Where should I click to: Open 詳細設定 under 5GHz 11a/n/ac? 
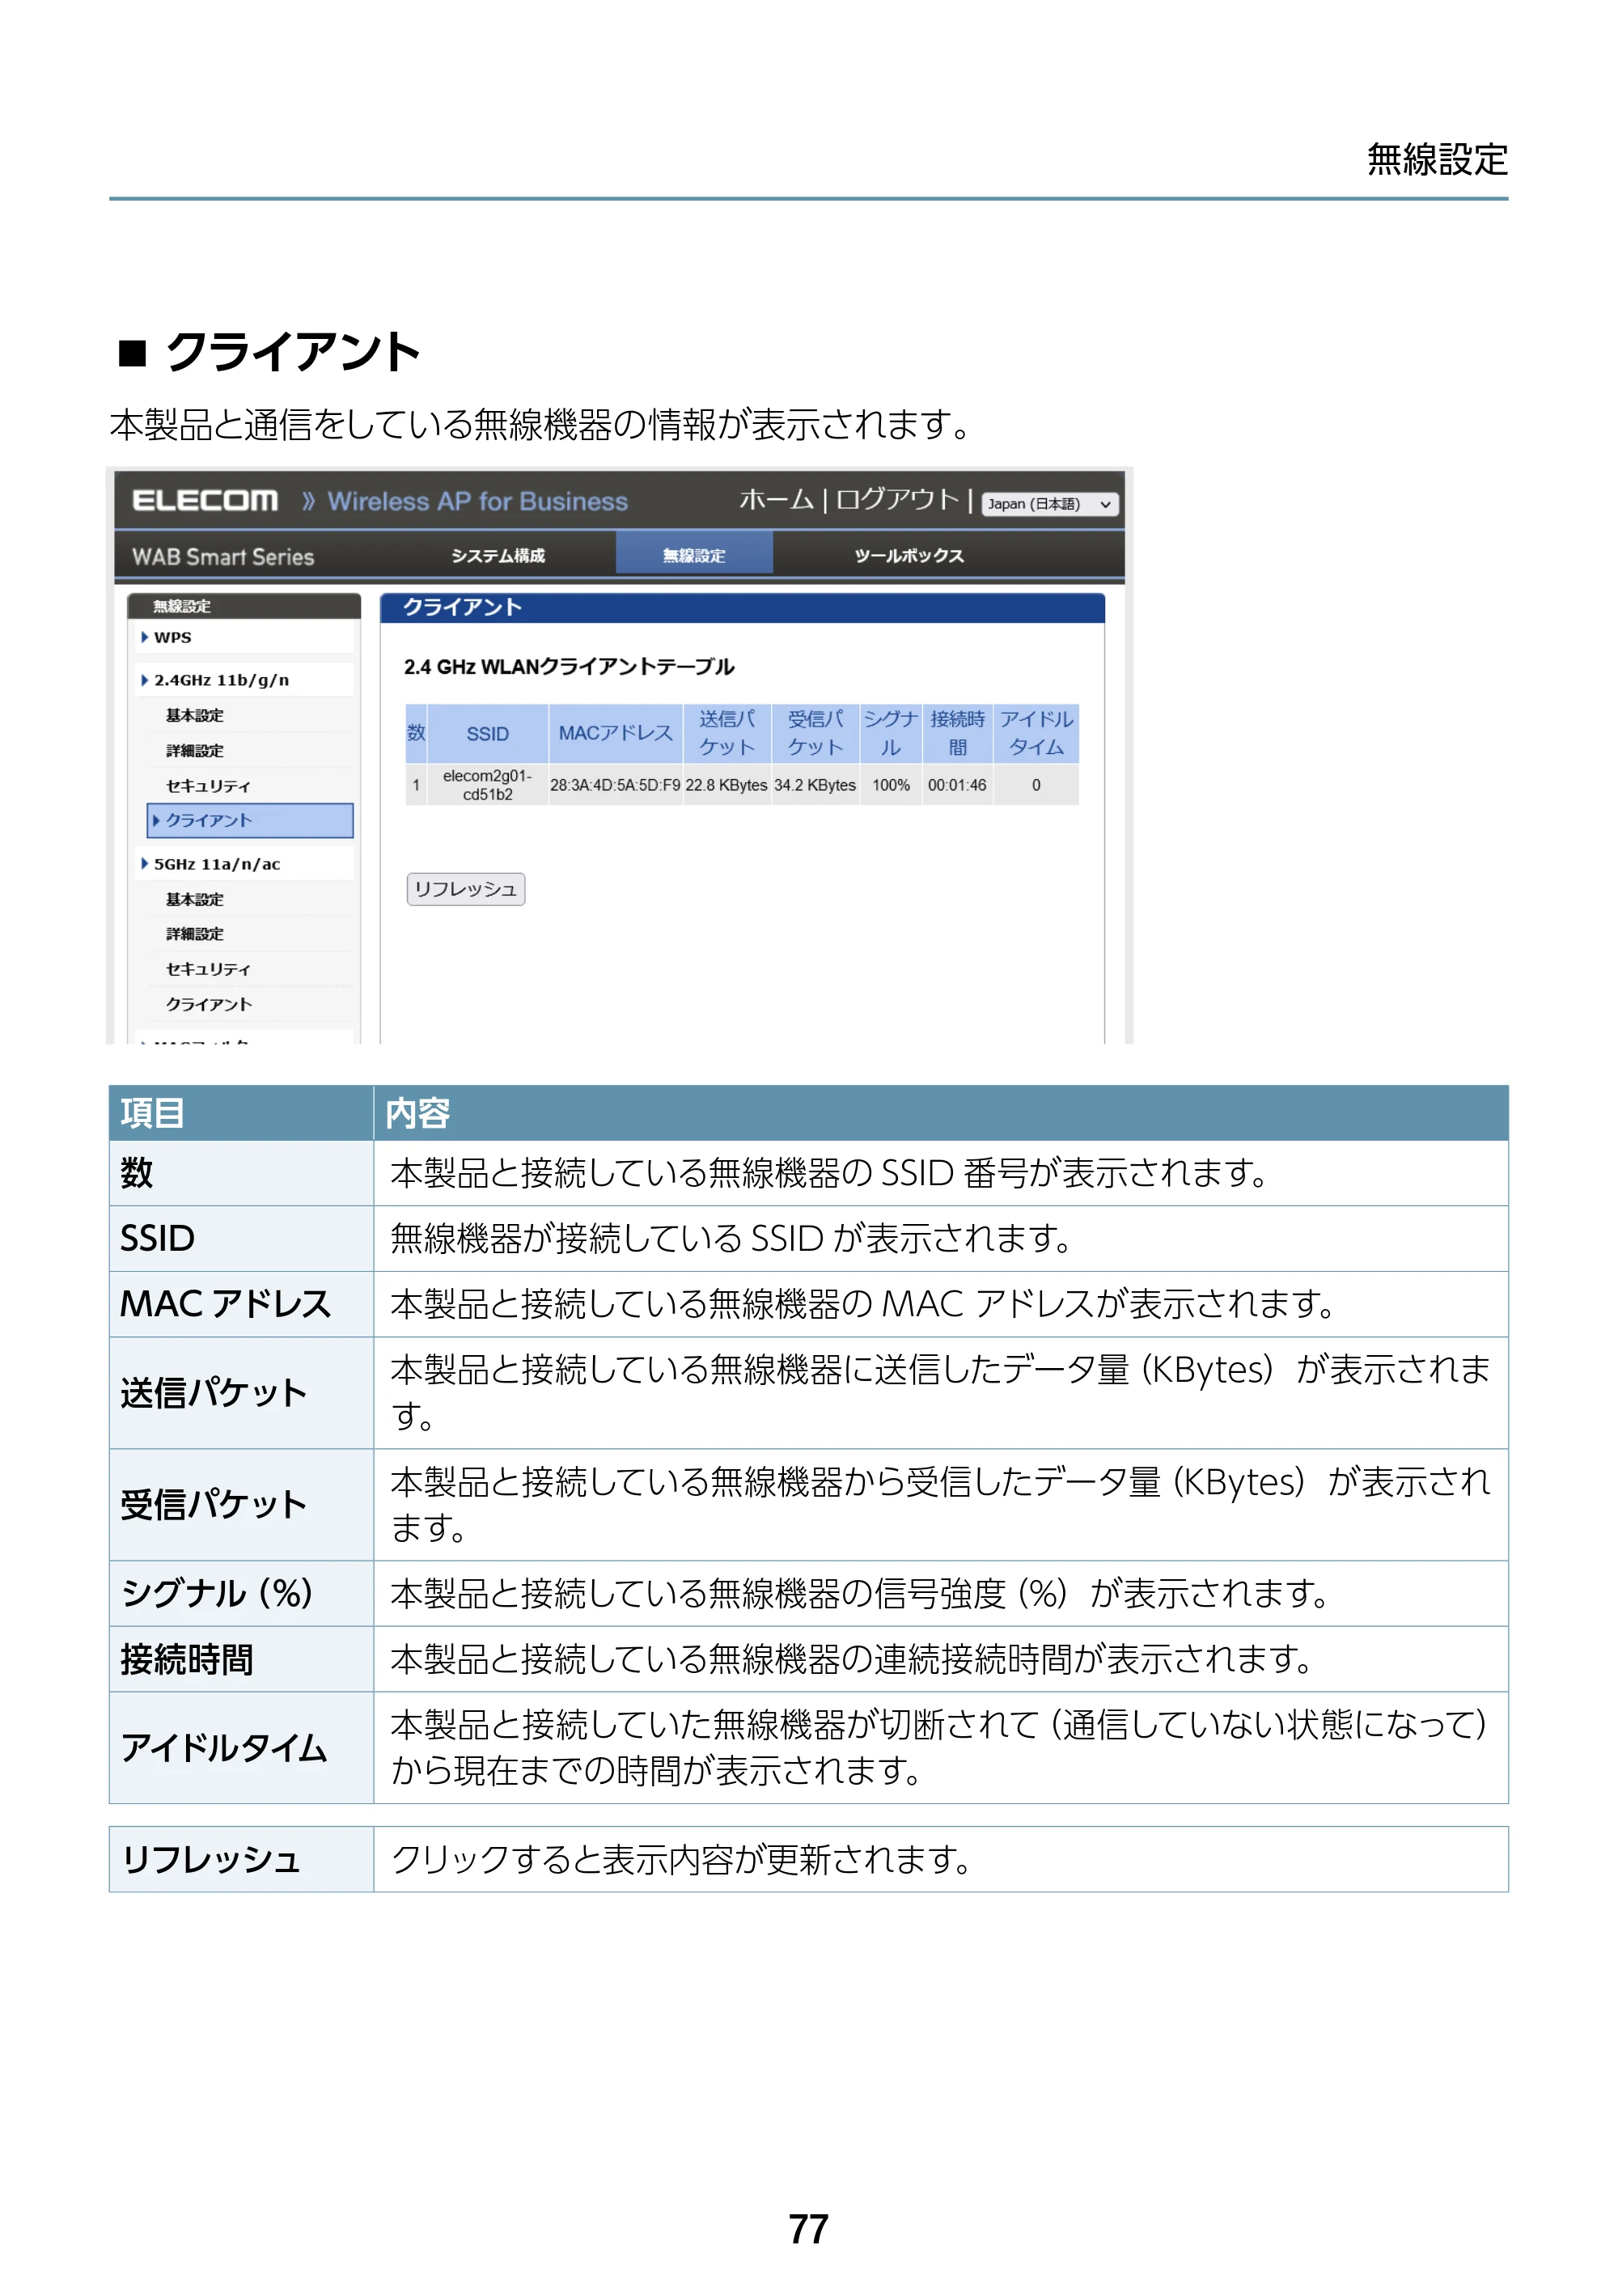click(x=195, y=933)
